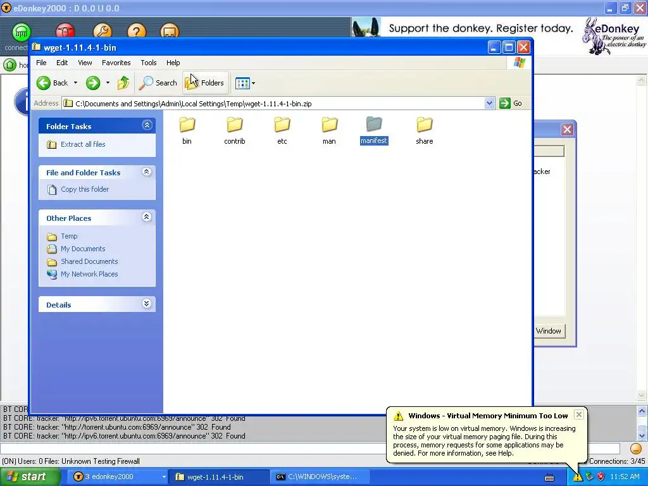Click the Window button in background dialog
Image resolution: width=648 pixels, height=486 pixels.
pos(548,331)
